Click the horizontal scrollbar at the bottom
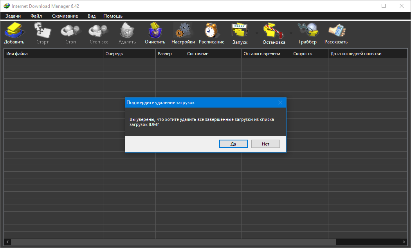 [x=172, y=242]
